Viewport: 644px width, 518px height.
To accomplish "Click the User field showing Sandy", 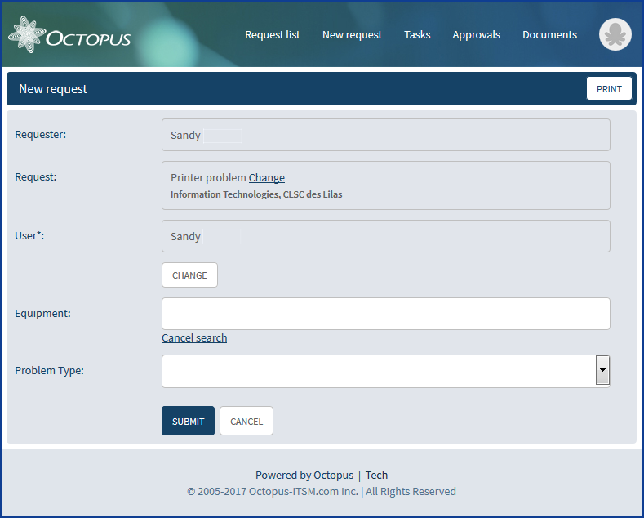I will 385,236.
